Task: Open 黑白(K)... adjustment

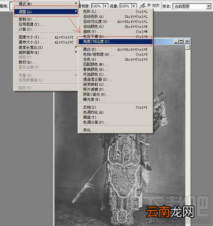Action: [x=115, y=49]
